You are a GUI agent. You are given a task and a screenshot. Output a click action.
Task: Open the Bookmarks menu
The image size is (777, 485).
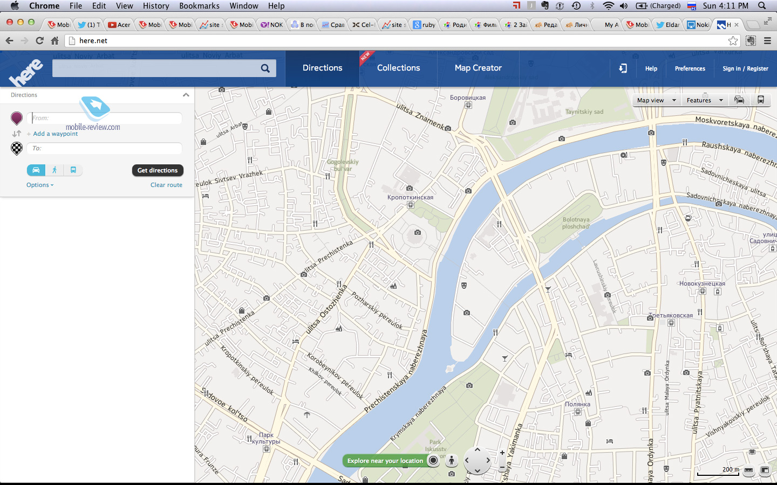pos(199,5)
